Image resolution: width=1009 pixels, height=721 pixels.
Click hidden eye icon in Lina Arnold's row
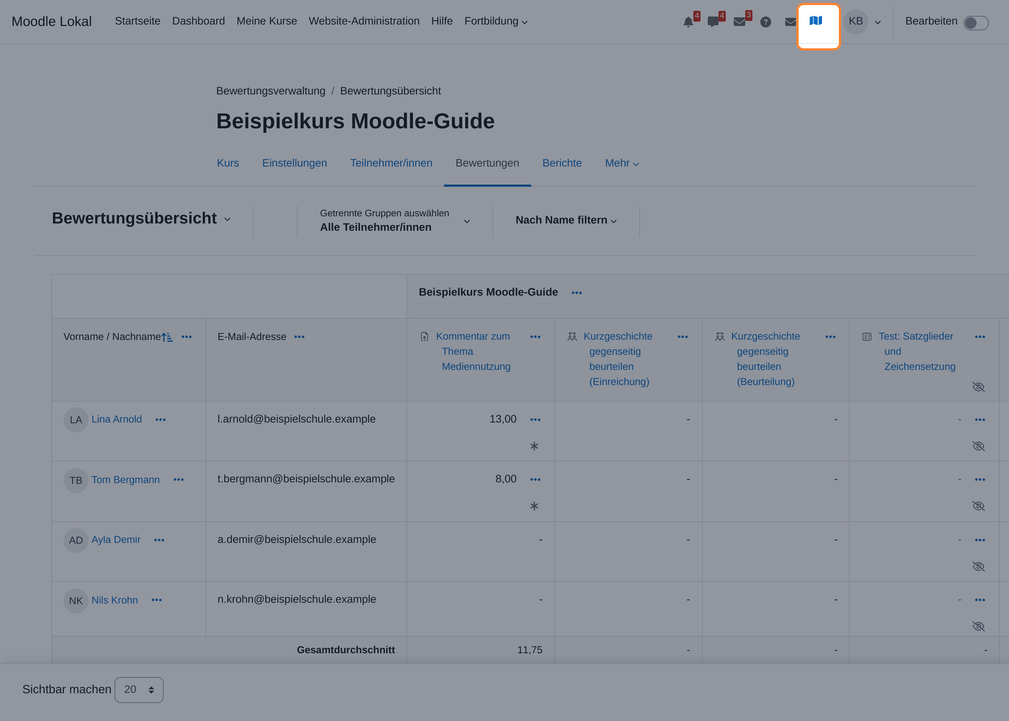pos(978,446)
